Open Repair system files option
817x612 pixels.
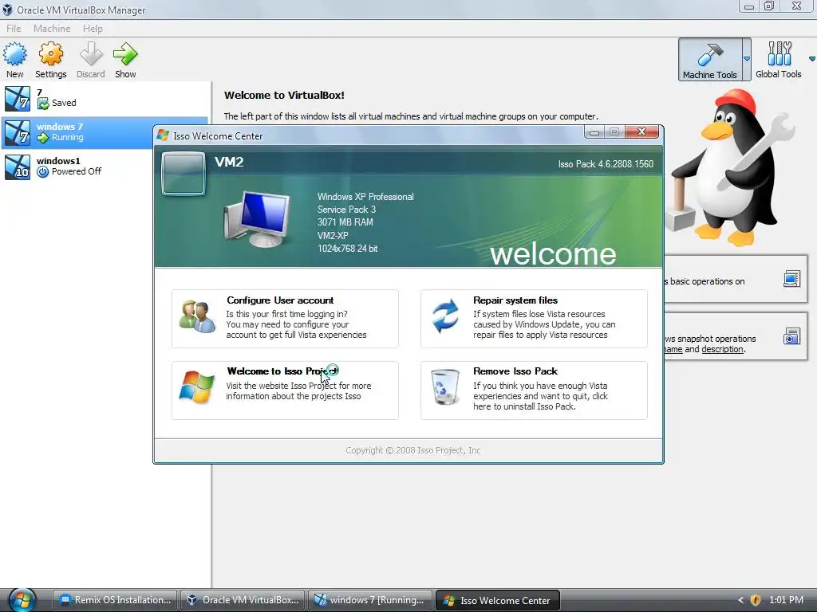[x=534, y=319]
